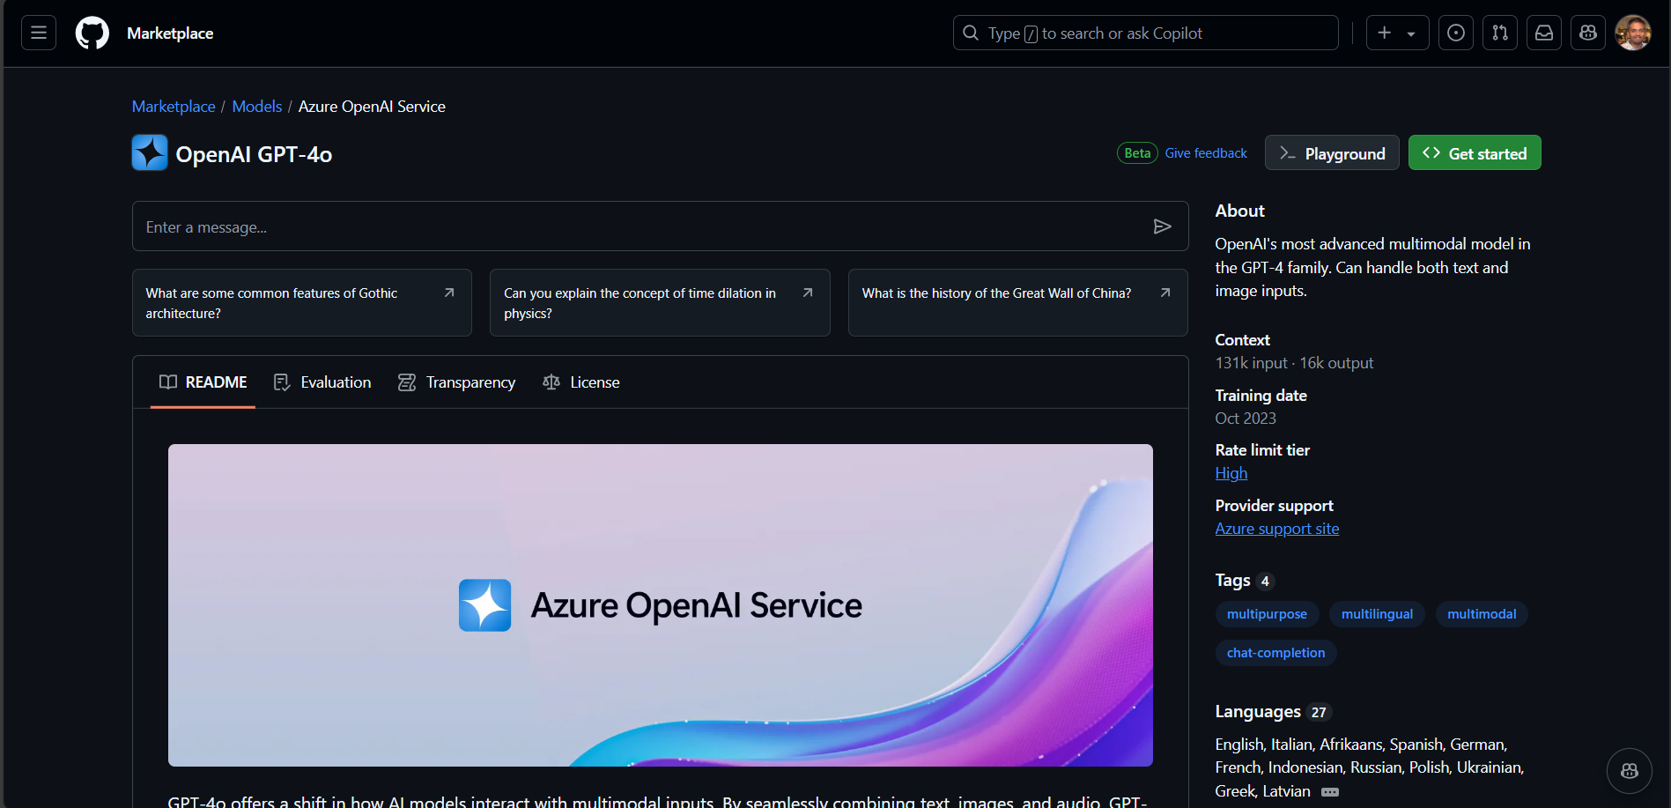Image resolution: width=1671 pixels, height=808 pixels.
Task: Click the green Get started button
Action: [x=1475, y=153]
